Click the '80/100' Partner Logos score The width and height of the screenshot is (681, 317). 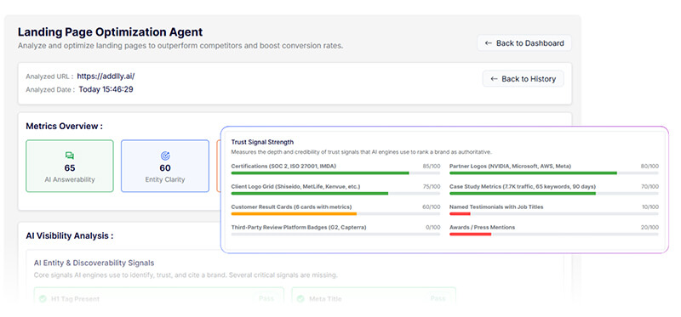(x=650, y=166)
